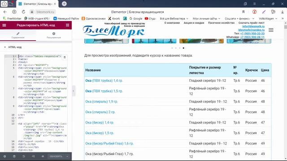Click the red record extension icon

(x=254, y=12)
